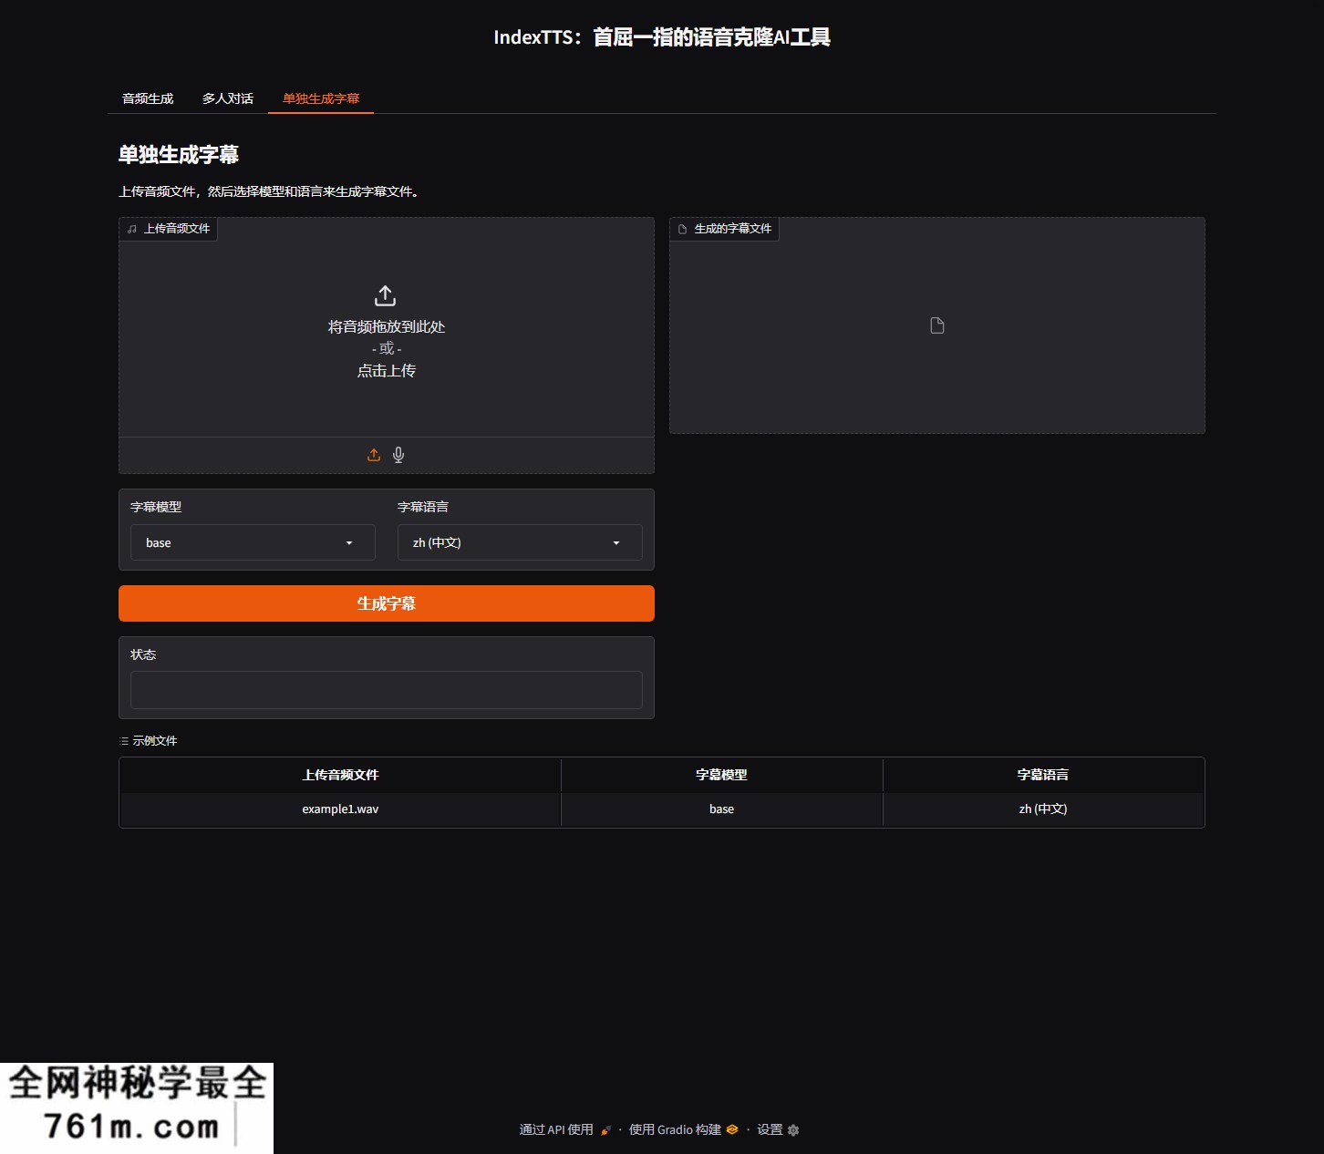The height and width of the screenshot is (1154, 1324).
Task: Click the 示例文件 label above the examples table
Action: (x=149, y=741)
